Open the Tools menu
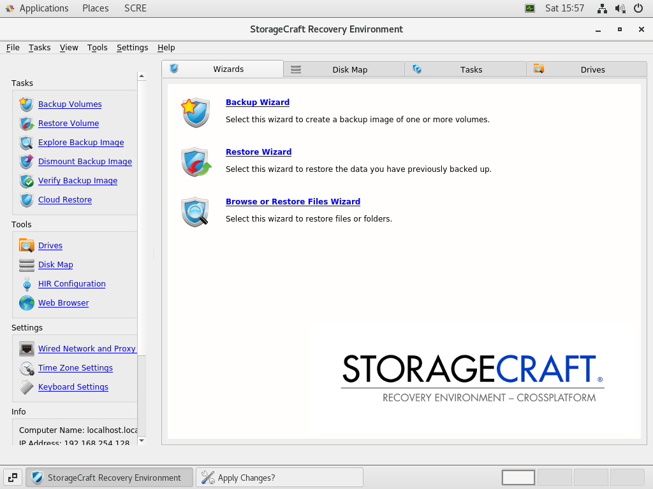The height and width of the screenshot is (489, 653). 98,47
